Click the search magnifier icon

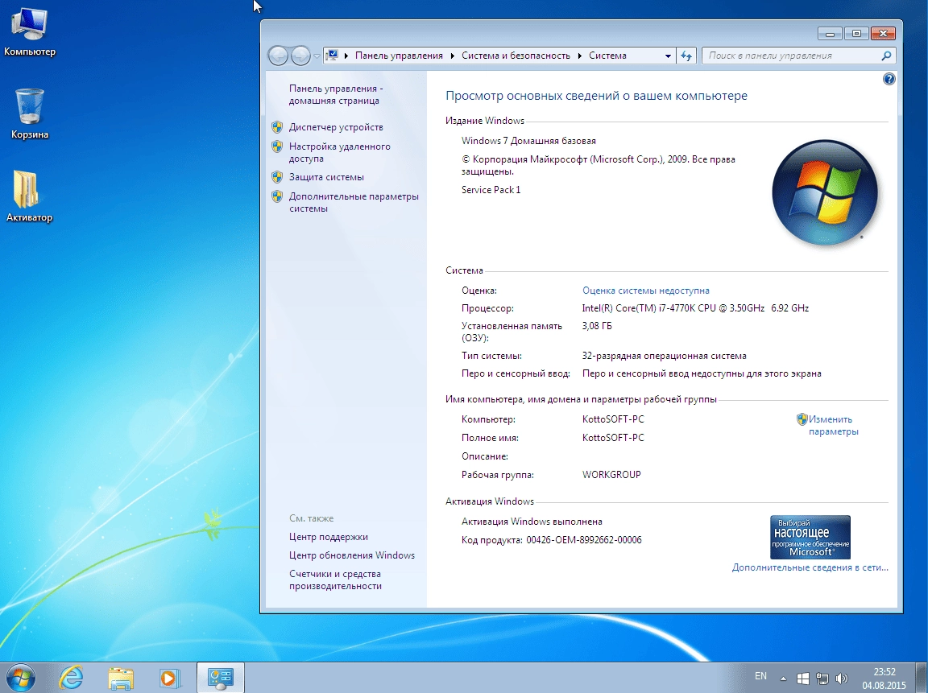pyautogui.click(x=886, y=56)
